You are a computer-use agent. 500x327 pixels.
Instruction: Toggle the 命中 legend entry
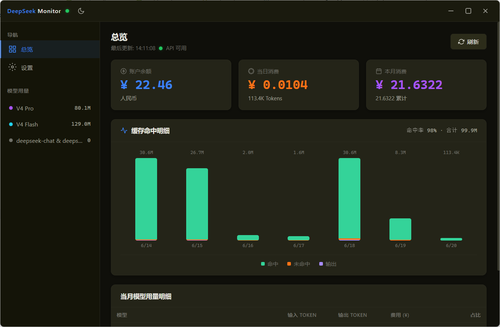pyautogui.click(x=270, y=264)
